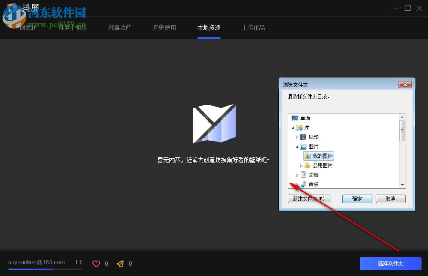
Task: Click the paper plane share icon
Action: click(x=120, y=264)
